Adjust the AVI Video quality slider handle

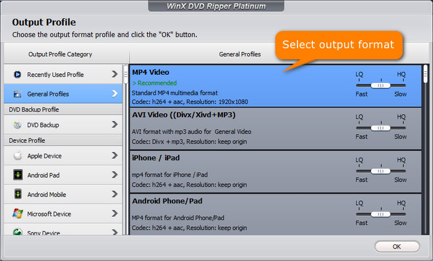point(380,128)
